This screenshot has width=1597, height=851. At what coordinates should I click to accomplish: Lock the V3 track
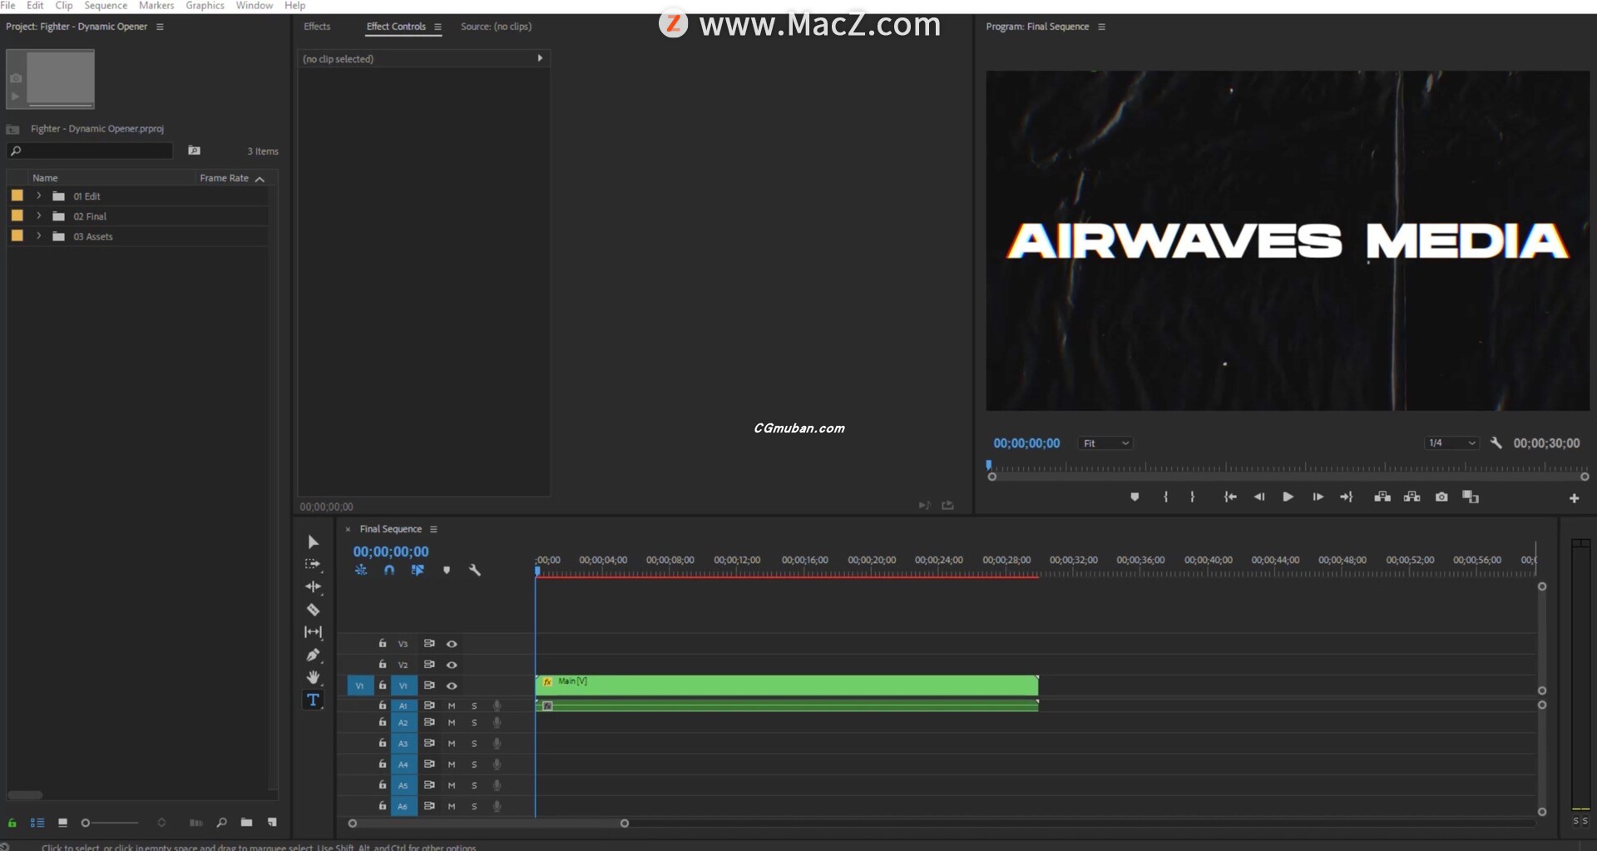[383, 643]
